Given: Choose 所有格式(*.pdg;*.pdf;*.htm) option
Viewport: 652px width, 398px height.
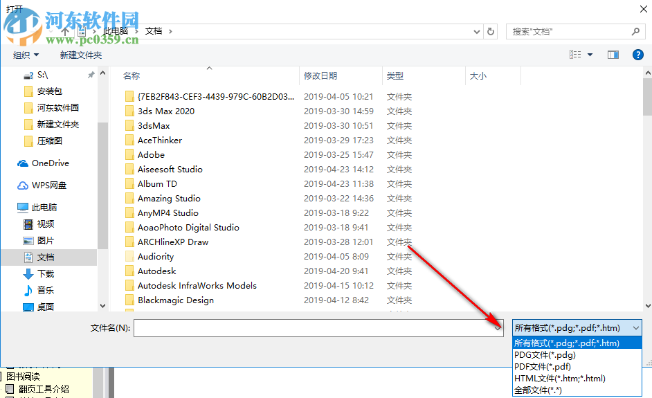Looking at the screenshot, I should [577, 343].
